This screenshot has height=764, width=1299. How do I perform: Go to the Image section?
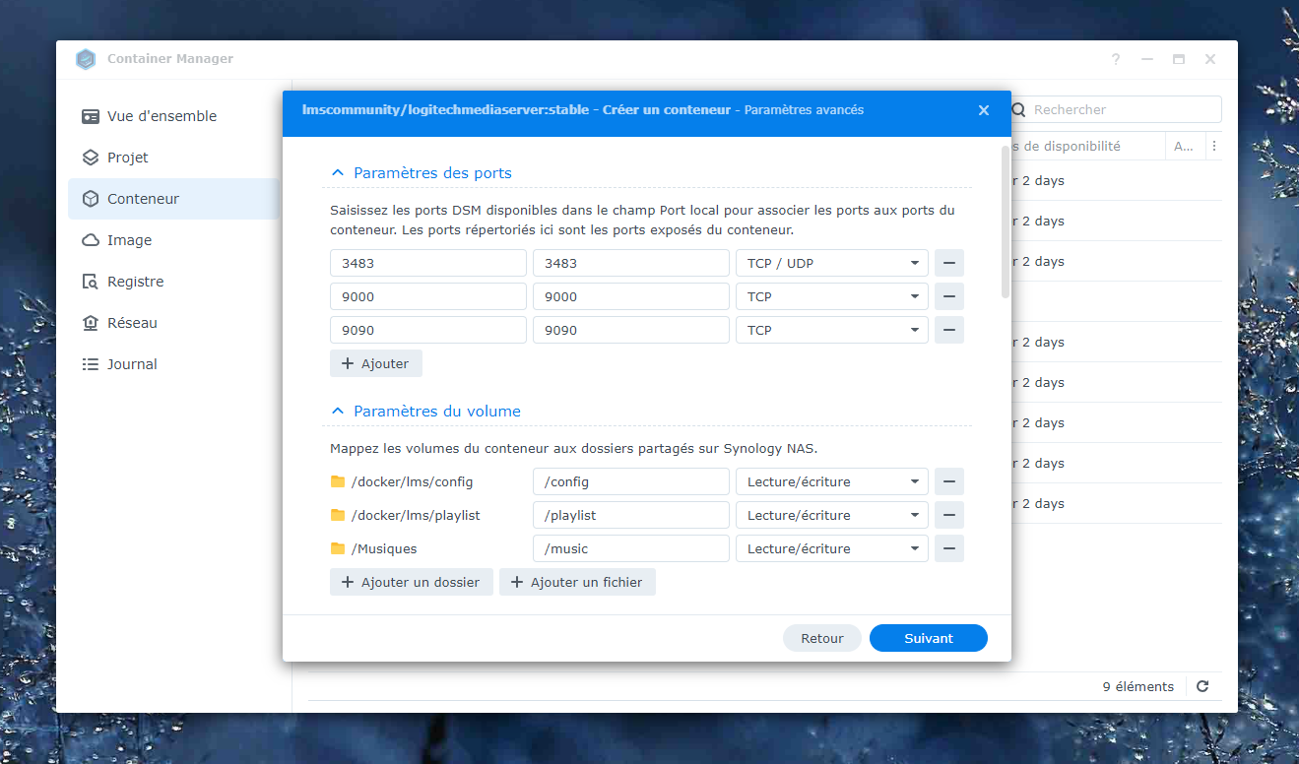tap(173, 240)
